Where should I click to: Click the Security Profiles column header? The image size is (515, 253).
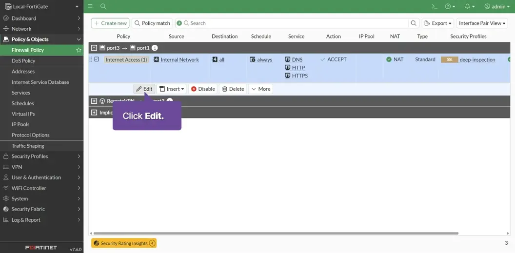tap(468, 37)
